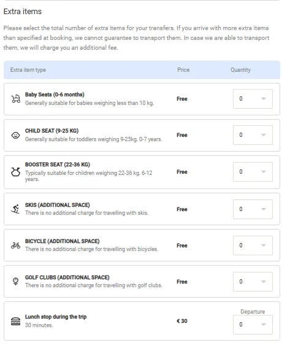
Task: Select the SKIS (ADDITIONAL SPACE) title
Action: tap(58, 205)
